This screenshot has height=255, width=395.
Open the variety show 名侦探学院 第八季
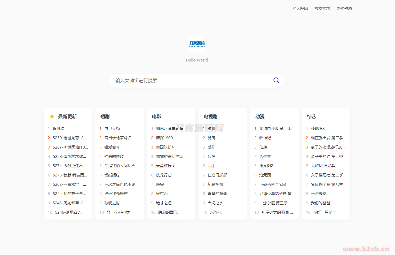pos(327,184)
